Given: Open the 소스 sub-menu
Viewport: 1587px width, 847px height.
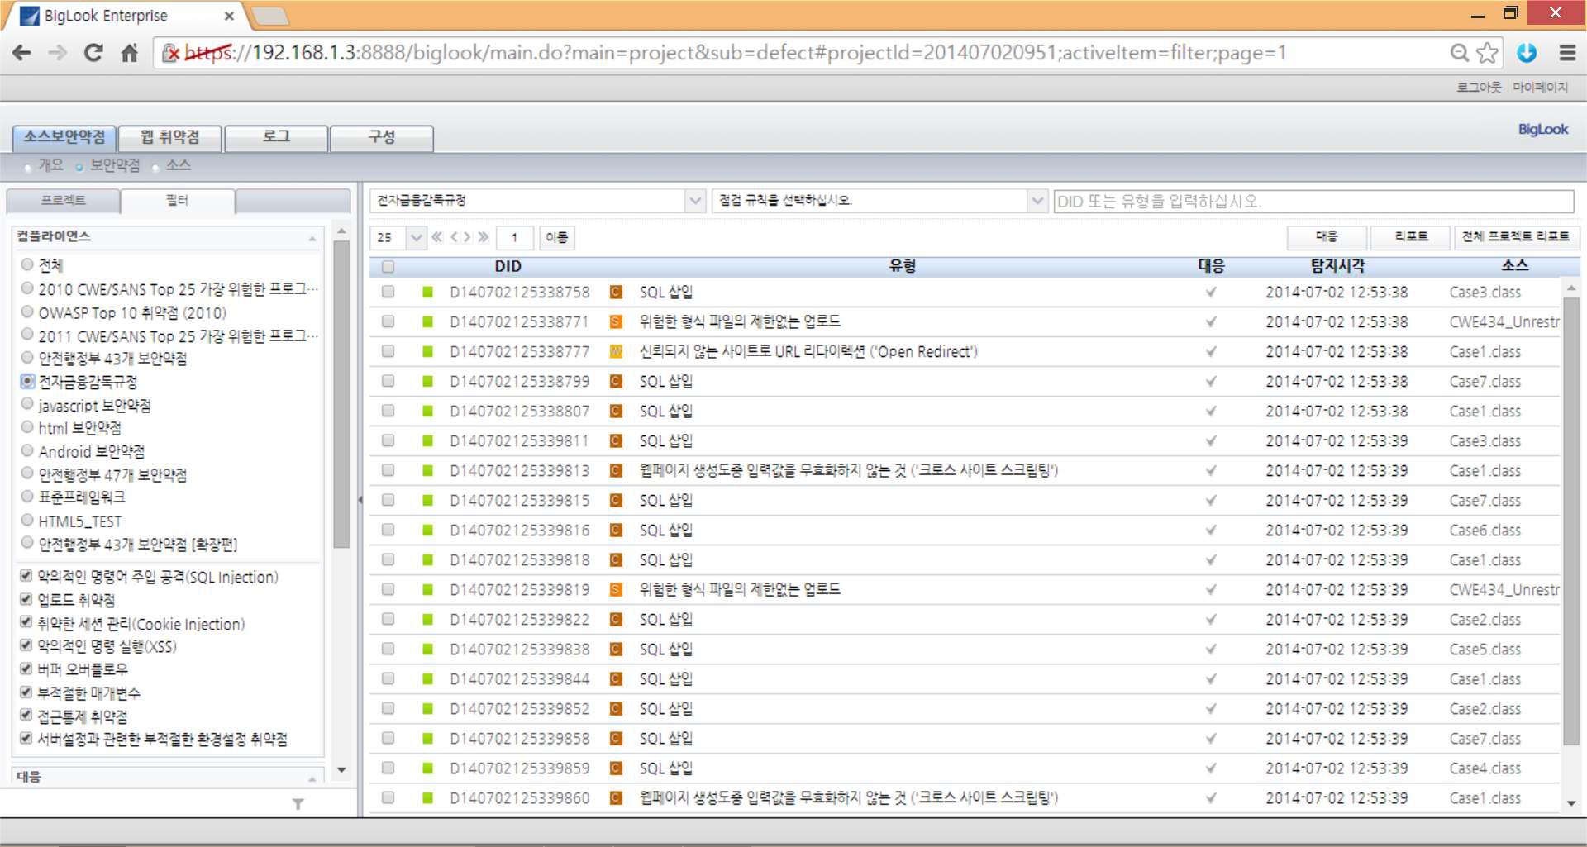Looking at the screenshot, I should (179, 165).
